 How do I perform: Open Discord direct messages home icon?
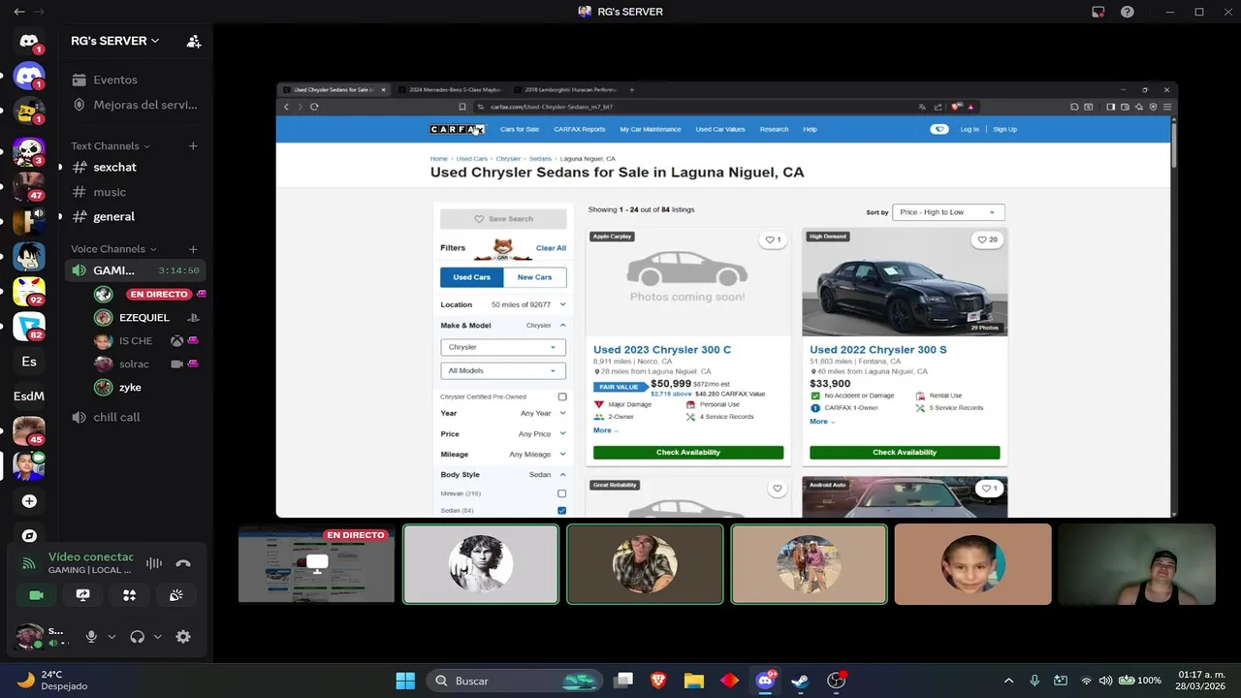pyautogui.click(x=29, y=41)
